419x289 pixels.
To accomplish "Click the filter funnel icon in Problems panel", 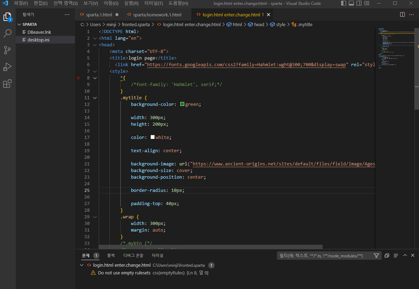I will pos(376,256).
